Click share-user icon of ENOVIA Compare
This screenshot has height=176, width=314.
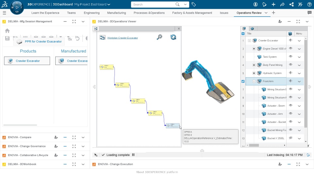56,138
